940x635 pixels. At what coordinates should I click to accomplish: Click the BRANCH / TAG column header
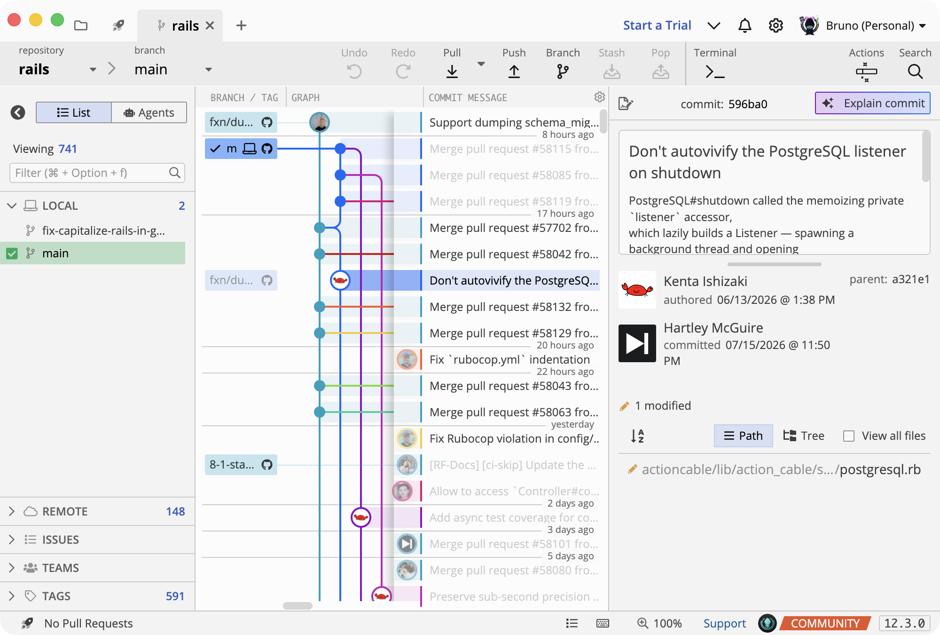click(244, 97)
